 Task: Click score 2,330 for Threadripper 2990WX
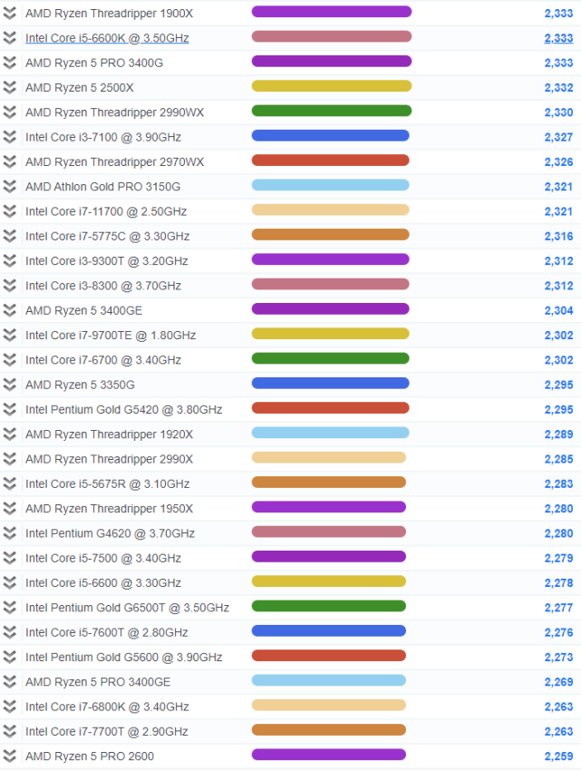pyautogui.click(x=558, y=112)
